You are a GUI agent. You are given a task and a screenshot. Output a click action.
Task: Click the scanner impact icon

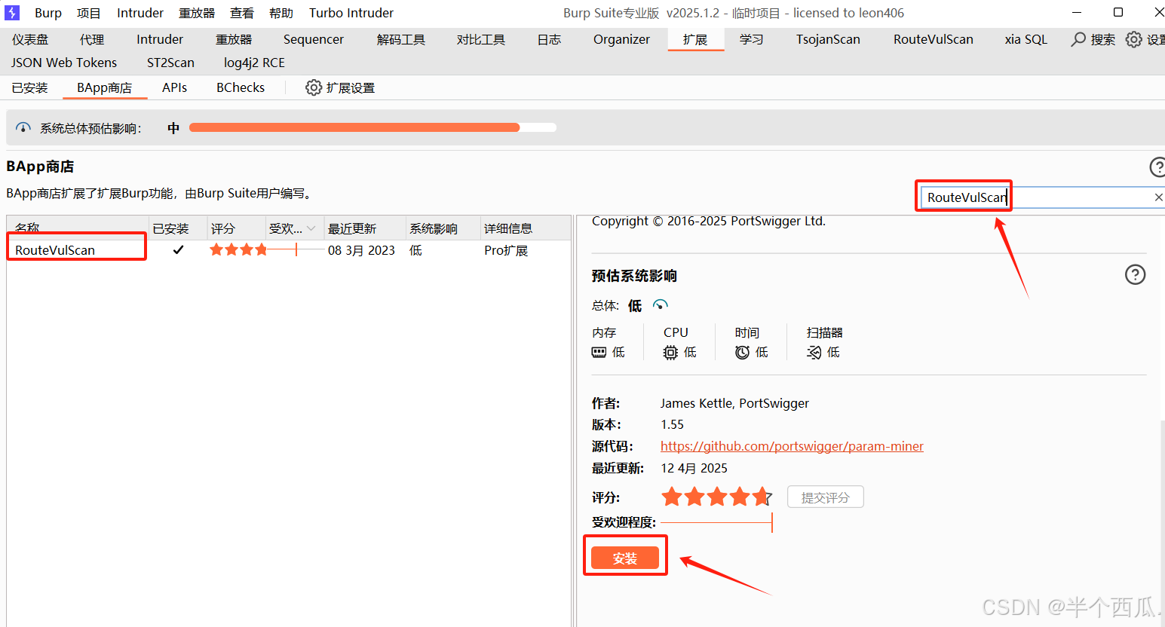[814, 352]
